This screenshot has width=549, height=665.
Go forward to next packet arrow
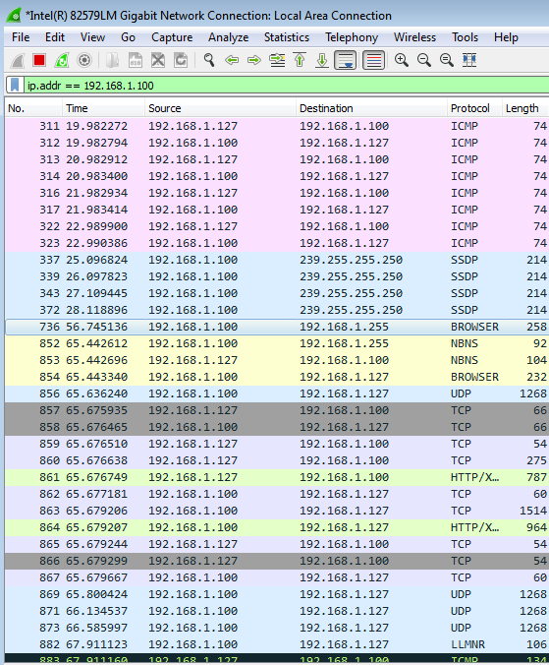point(254,60)
